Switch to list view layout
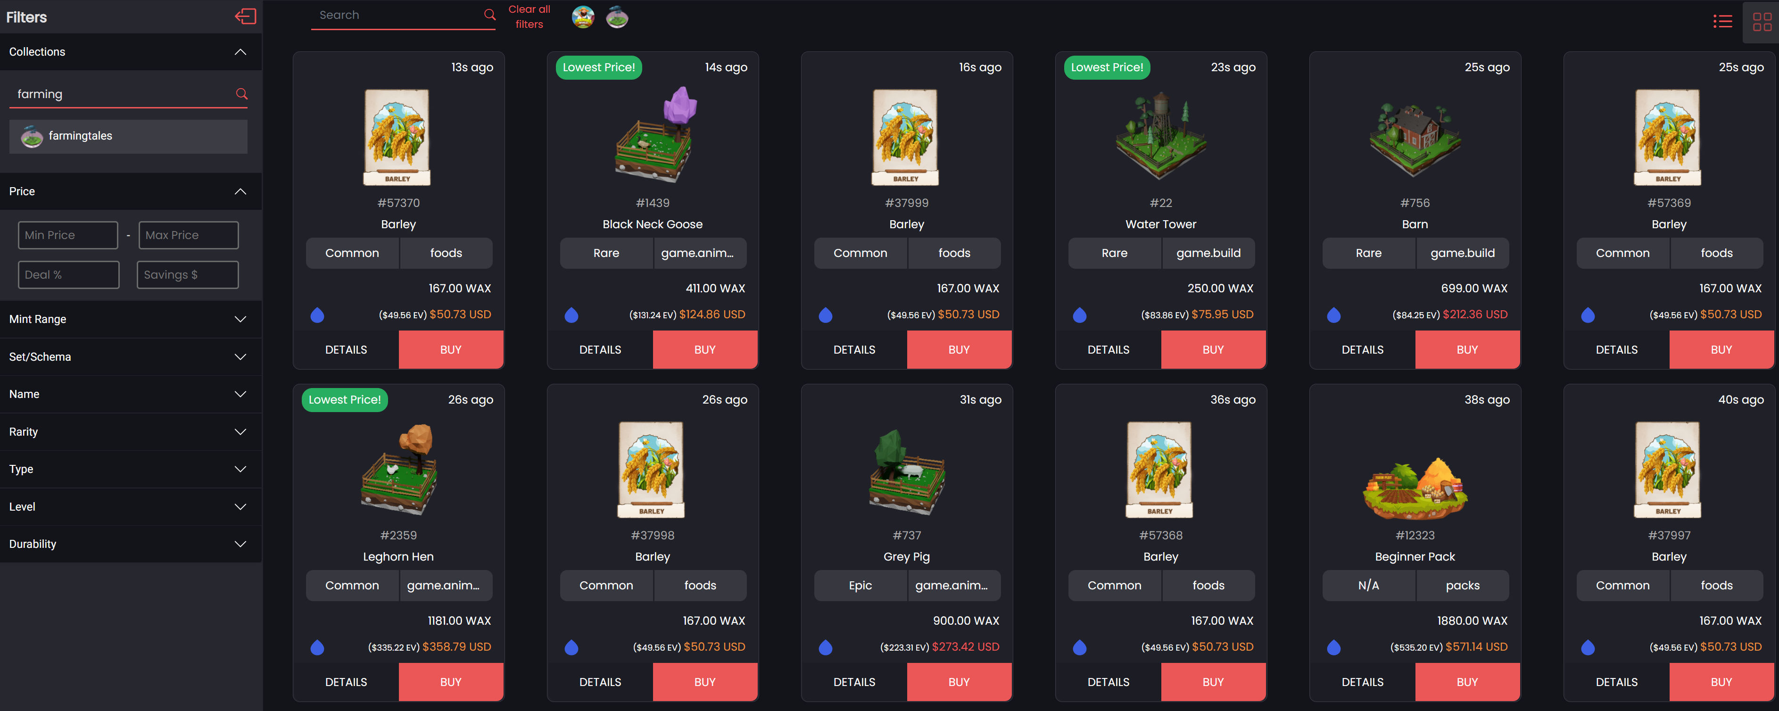This screenshot has width=1779, height=711. (1722, 21)
